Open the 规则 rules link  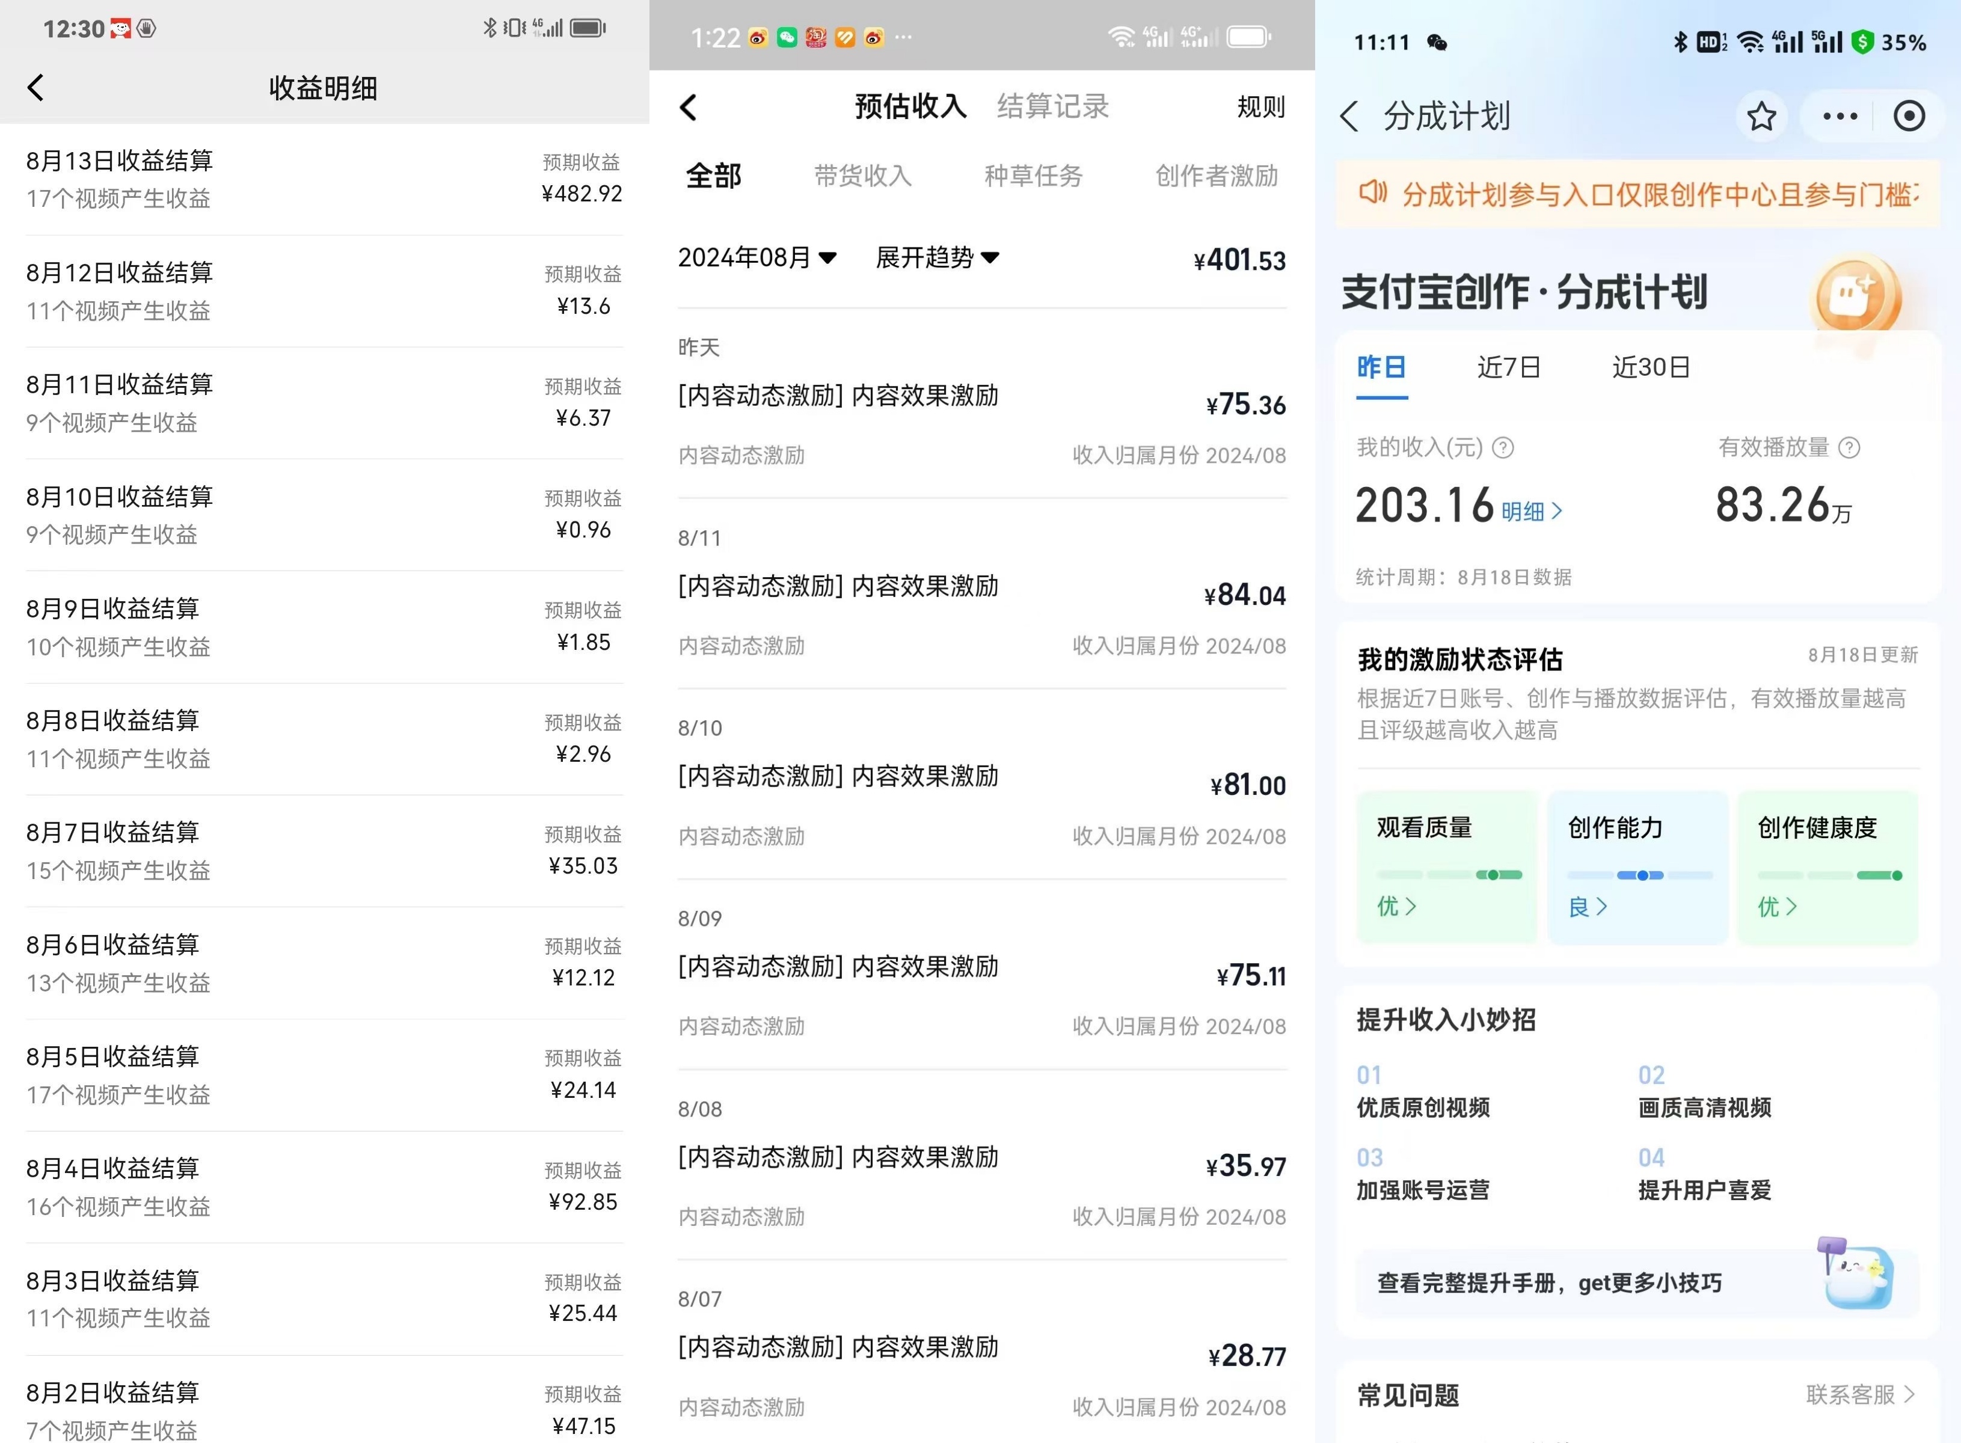(x=1260, y=108)
